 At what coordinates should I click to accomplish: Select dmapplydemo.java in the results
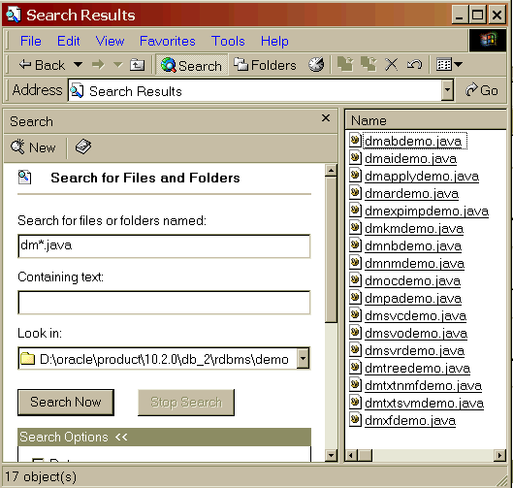pos(422,176)
